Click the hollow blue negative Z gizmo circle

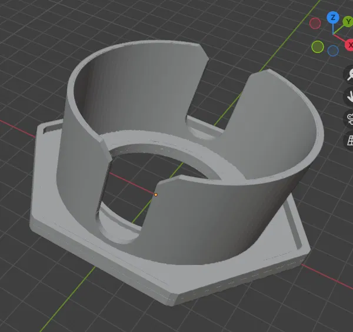click(x=333, y=51)
